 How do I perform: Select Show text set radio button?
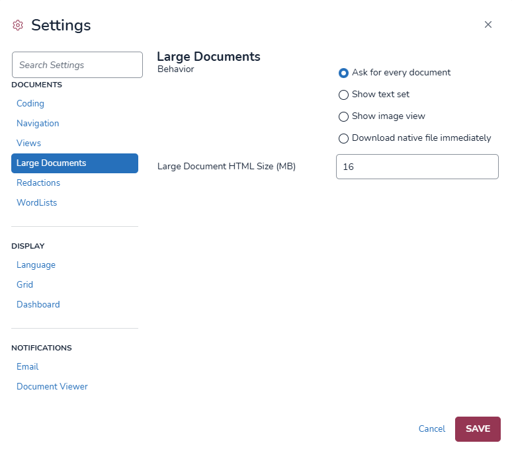click(x=343, y=95)
